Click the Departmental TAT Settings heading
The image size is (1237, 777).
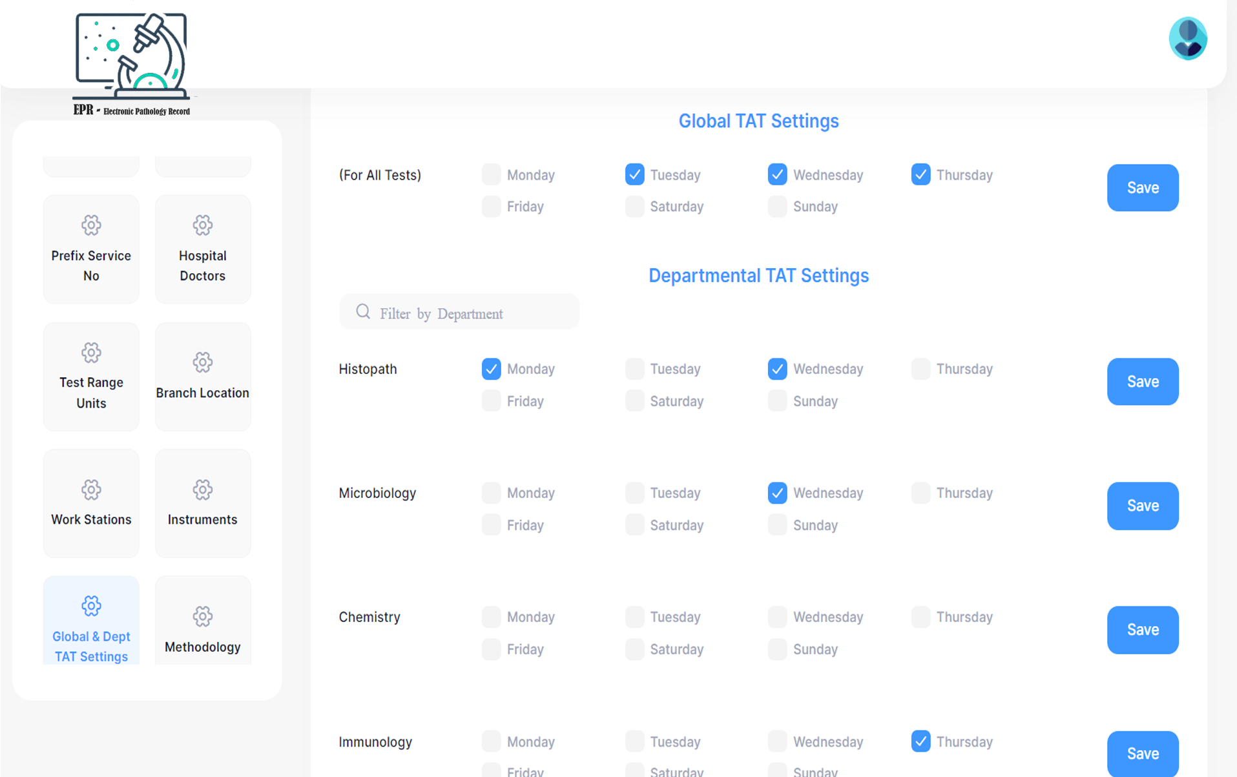pyautogui.click(x=758, y=276)
